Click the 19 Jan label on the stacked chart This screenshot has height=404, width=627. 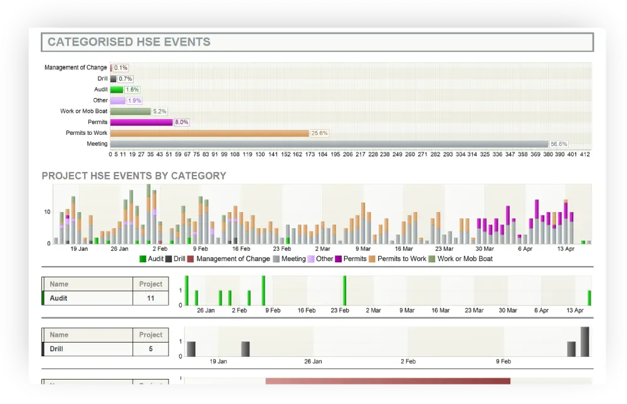click(x=79, y=249)
